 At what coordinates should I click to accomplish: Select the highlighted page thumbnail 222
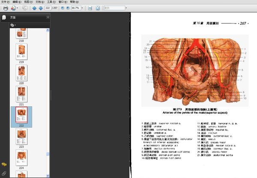click(x=21, y=115)
